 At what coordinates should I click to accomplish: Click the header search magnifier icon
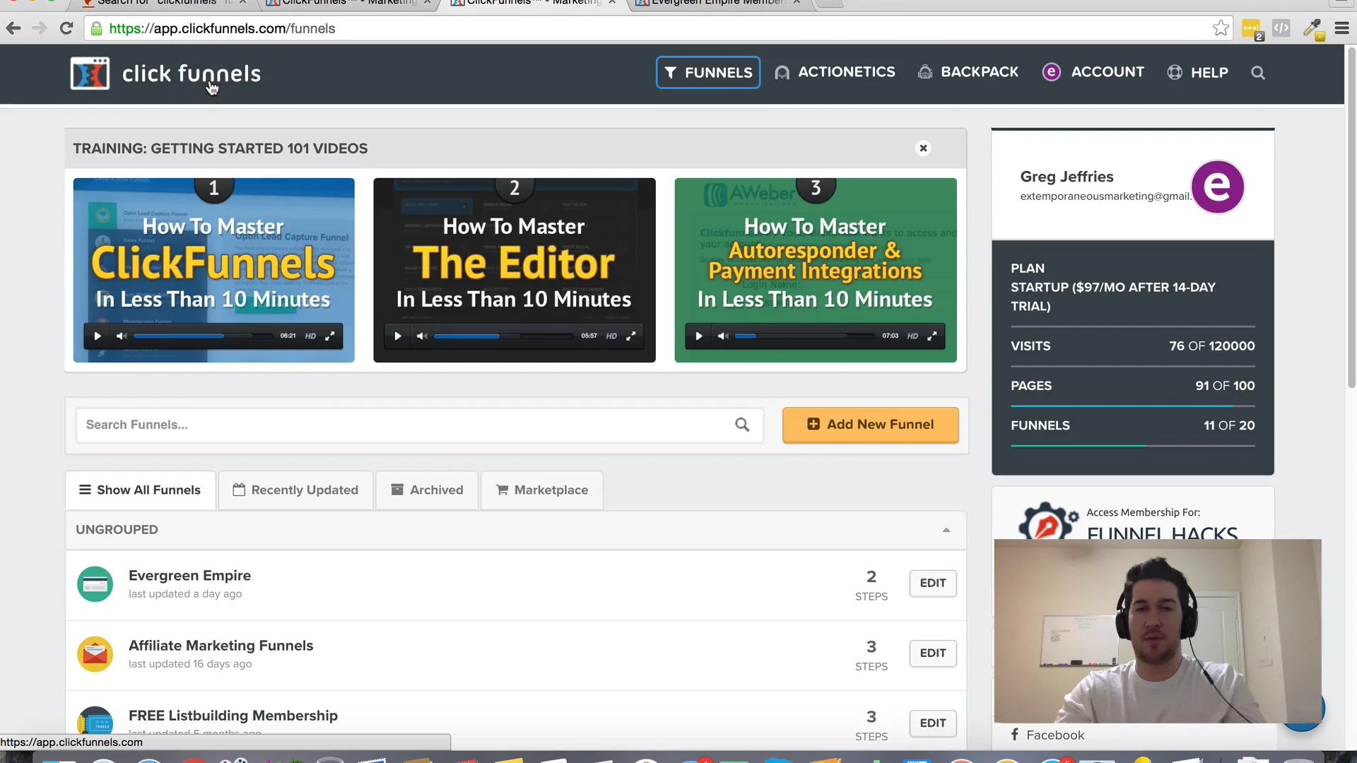click(1257, 73)
